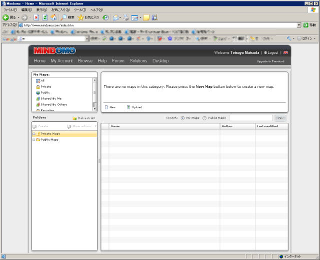Screen dimensions: 320x260
Task: Open the address bar dropdown arrow
Action: [x=299, y=25]
